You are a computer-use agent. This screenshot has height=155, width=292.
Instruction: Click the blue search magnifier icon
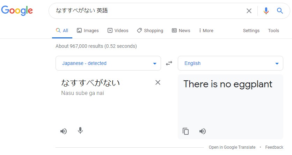click(280, 11)
